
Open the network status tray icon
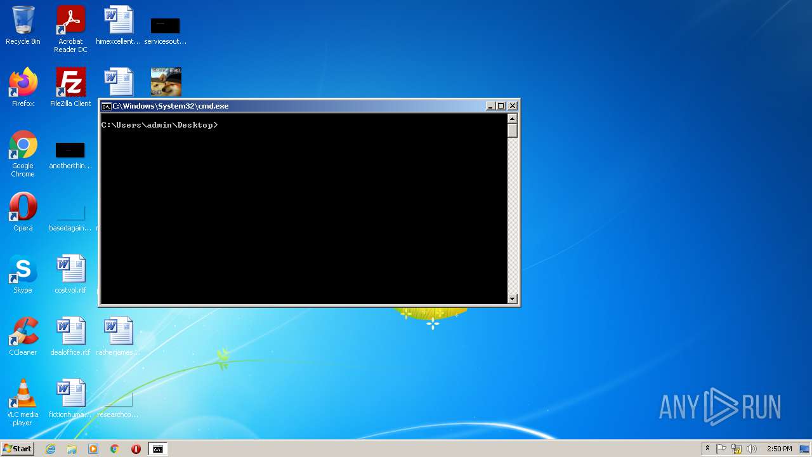(737, 449)
